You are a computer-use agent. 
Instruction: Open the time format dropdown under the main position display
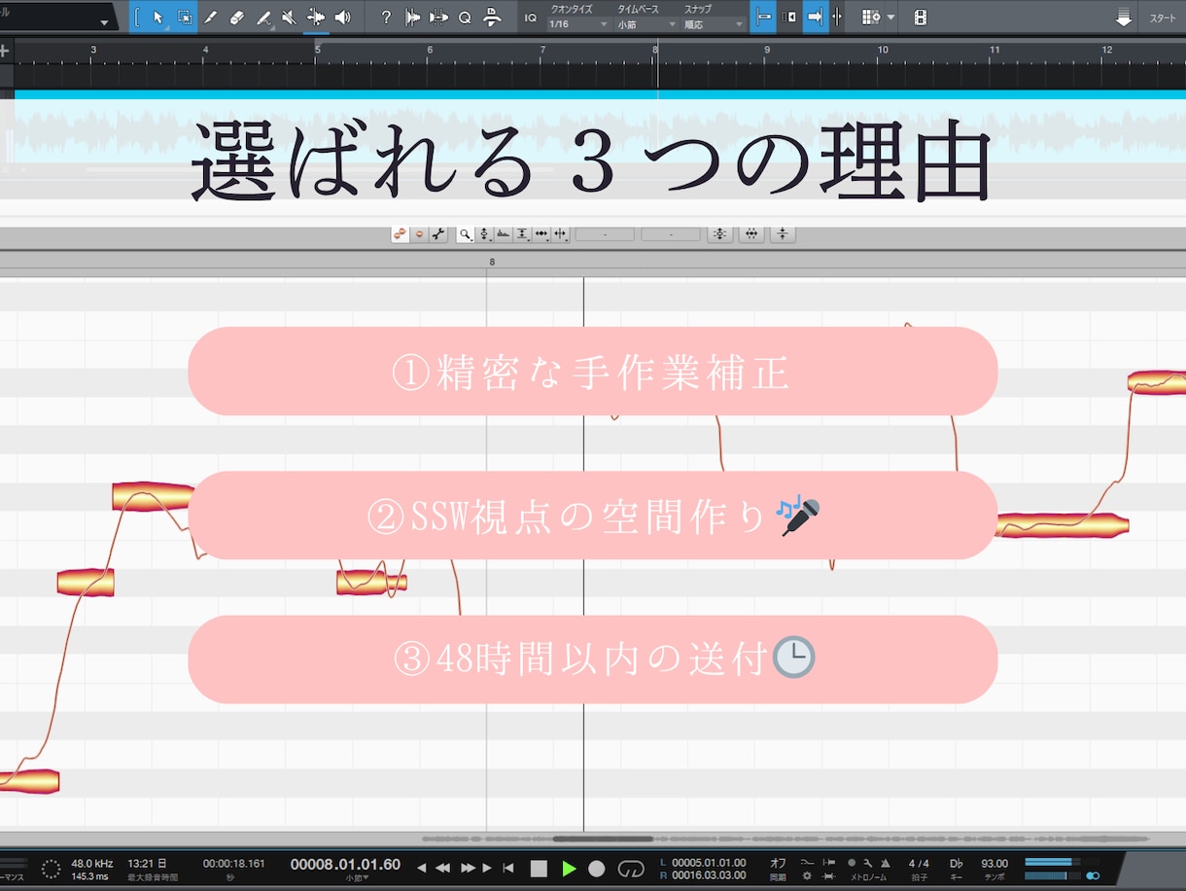pyautogui.click(x=358, y=878)
